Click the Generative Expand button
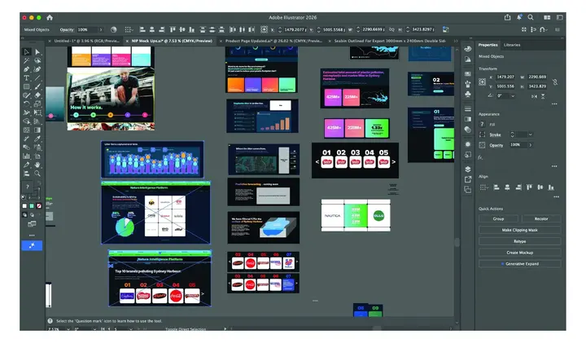Viewport: 586px width, 352px height. pyautogui.click(x=519, y=264)
